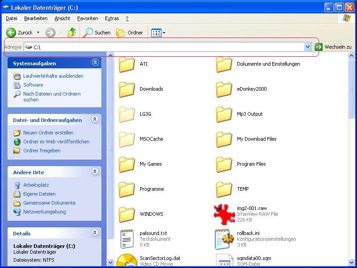This screenshot has height=268, width=357.
Task: Click the up-one-folder toolbar icon
Action: 71,33
